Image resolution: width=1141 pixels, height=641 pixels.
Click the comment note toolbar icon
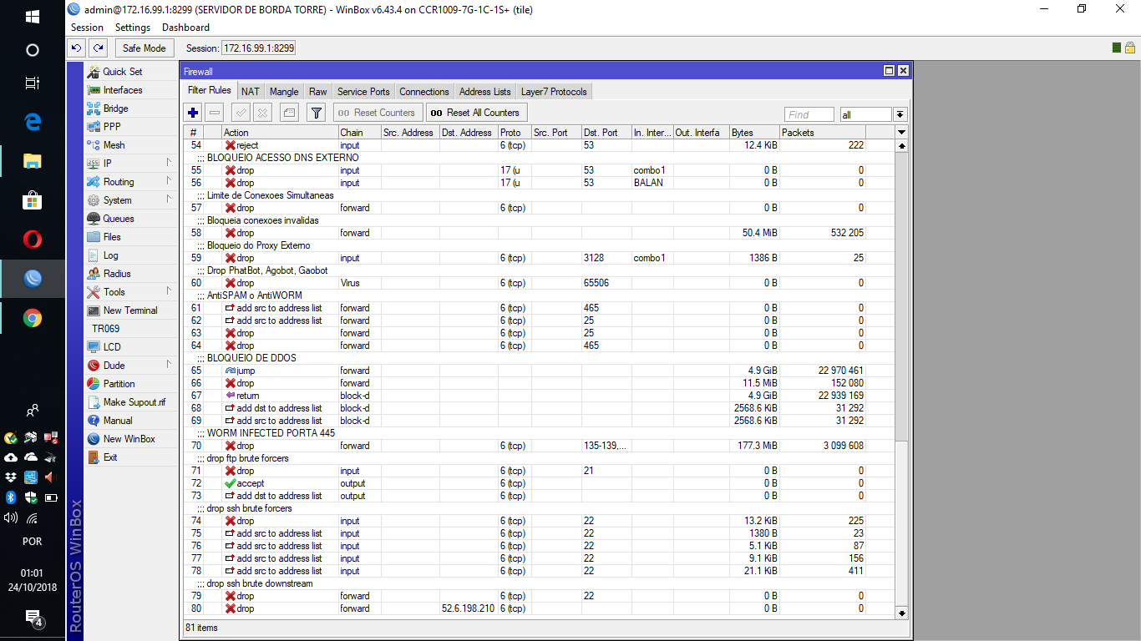click(289, 113)
